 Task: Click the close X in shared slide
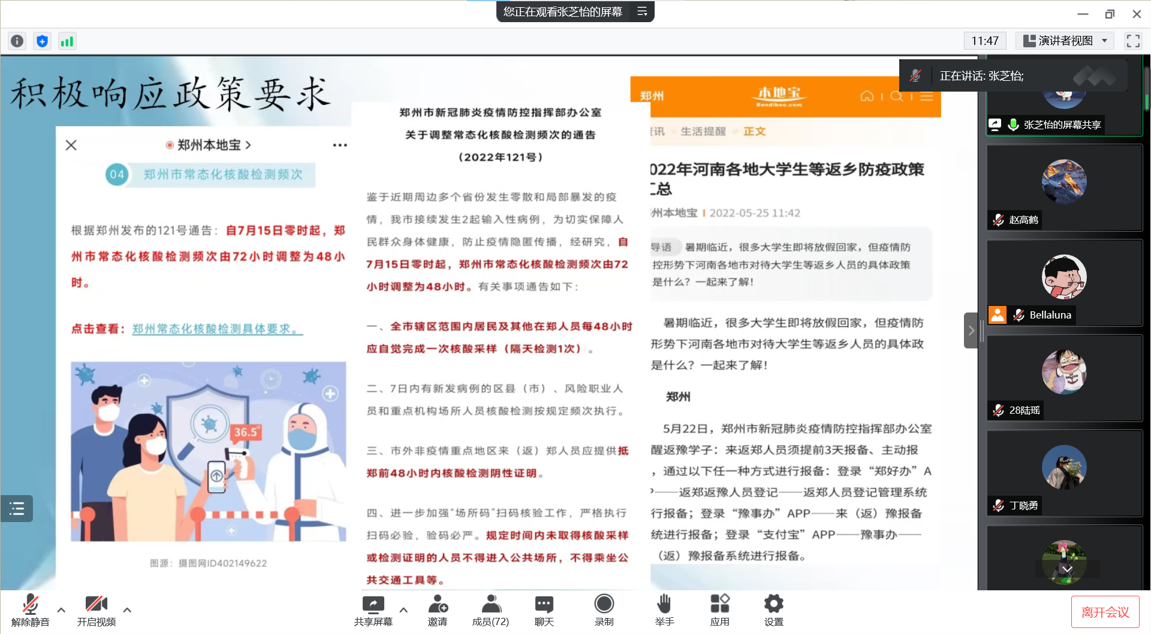click(71, 145)
